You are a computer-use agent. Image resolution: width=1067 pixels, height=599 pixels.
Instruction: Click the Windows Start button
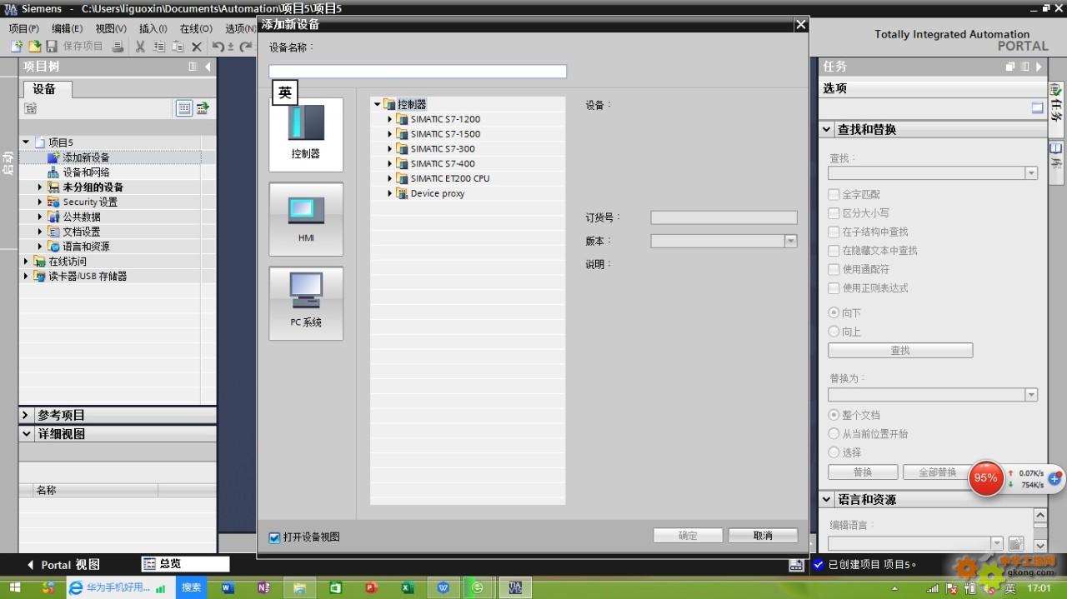click(14, 587)
